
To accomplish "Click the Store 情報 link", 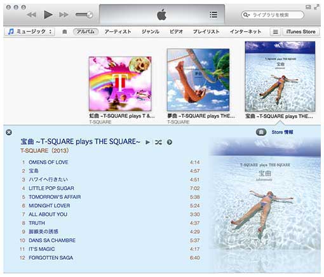I will click(282, 132).
